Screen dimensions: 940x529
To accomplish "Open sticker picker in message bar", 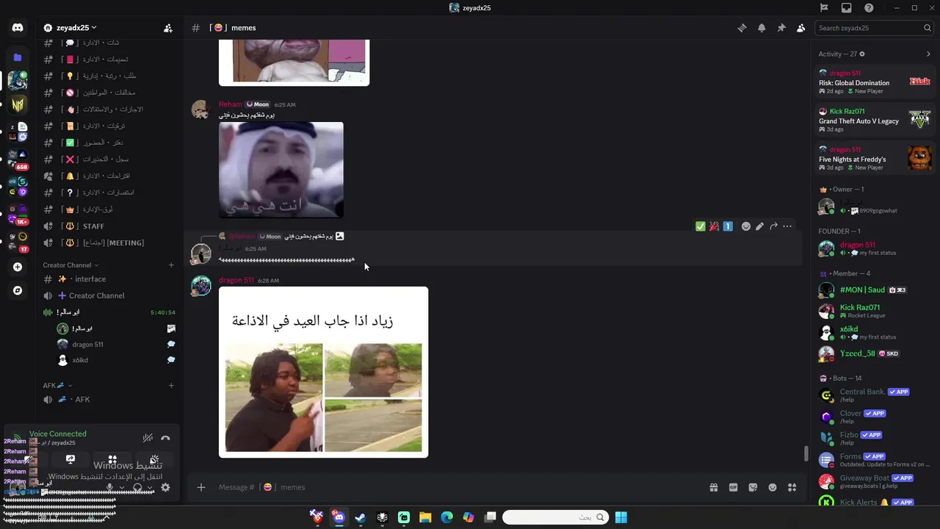I will pyautogui.click(x=753, y=487).
